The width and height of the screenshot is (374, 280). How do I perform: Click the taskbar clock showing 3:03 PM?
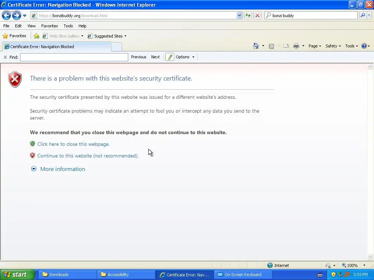click(x=360, y=275)
